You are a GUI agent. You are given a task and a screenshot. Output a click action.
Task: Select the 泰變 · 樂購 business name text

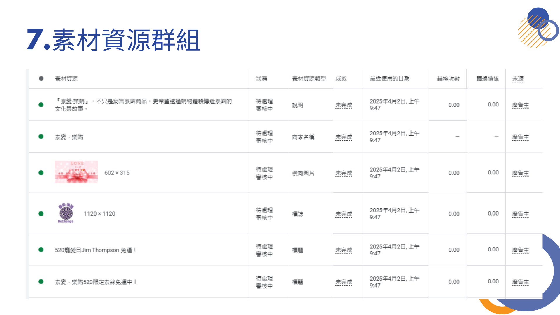[69, 137]
